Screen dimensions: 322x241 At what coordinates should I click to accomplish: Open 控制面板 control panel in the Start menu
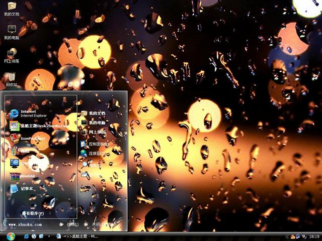[x=95, y=144]
